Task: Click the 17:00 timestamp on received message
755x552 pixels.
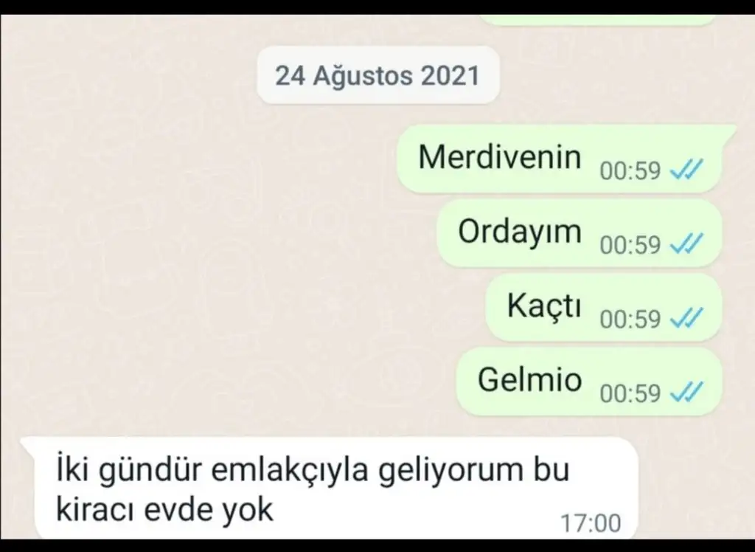Action: point(591,523)
